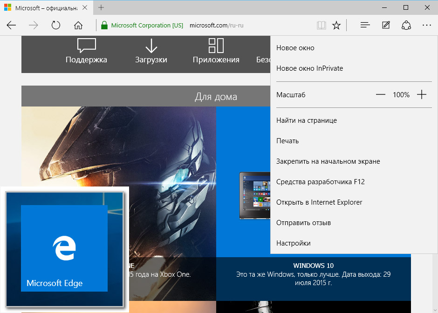Viewport: 438px width, 313px height.
Task: Click the Windows 10 laptop image
Action: click(255, 195)
